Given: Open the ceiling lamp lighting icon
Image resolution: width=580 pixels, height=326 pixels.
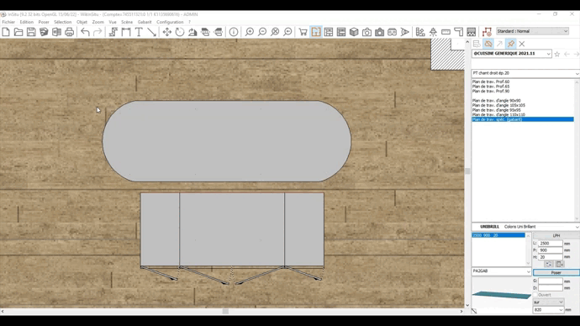Looking at the screenshot, I should pos(433,32).
